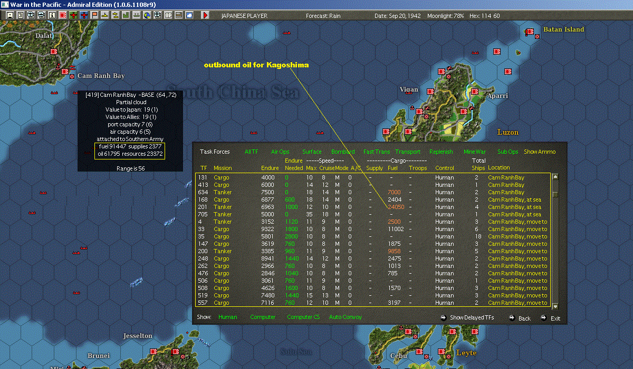Image resolution: width=633 pixels, height=369 pixels.
Task: Toggle the All TF filter
Action: pyautogui.click(x=252, y=152)
